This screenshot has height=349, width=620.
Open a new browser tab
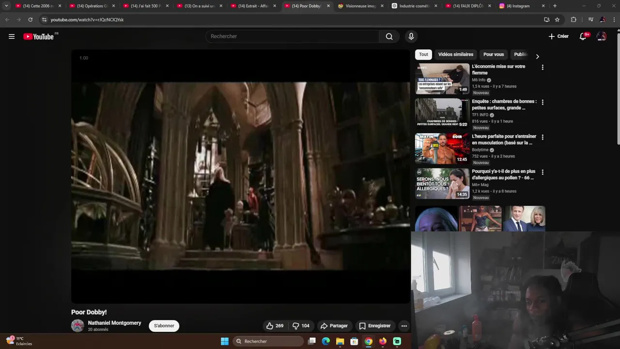pyautogui.click(x=555, y=6)
